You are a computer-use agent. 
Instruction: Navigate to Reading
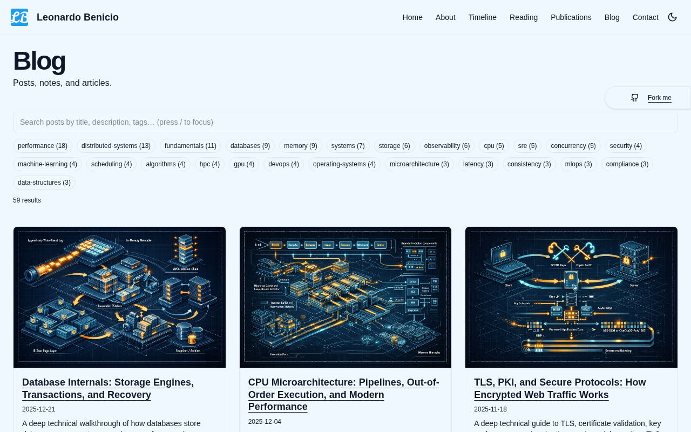click(524, 17)
